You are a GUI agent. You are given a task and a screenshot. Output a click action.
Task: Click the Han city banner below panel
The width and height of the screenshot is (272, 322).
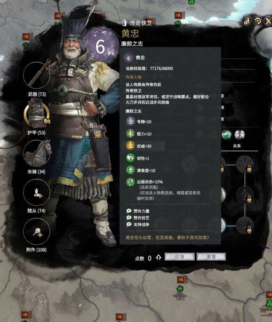tap(181, 280)
